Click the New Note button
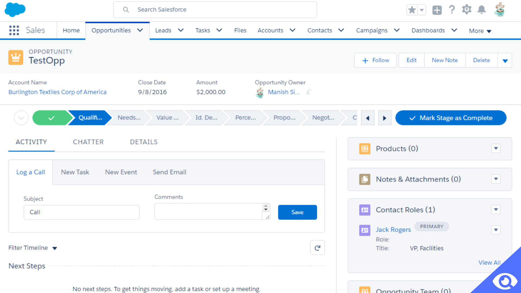The height and width of the screenshot is (293, 521). (x=445, y=60)
